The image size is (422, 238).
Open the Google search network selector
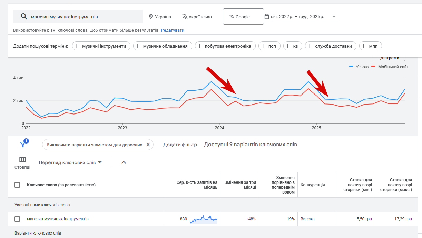[243, 17]
